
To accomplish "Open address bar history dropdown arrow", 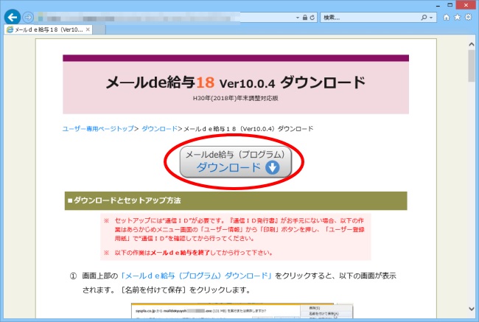I will [298, 18].
